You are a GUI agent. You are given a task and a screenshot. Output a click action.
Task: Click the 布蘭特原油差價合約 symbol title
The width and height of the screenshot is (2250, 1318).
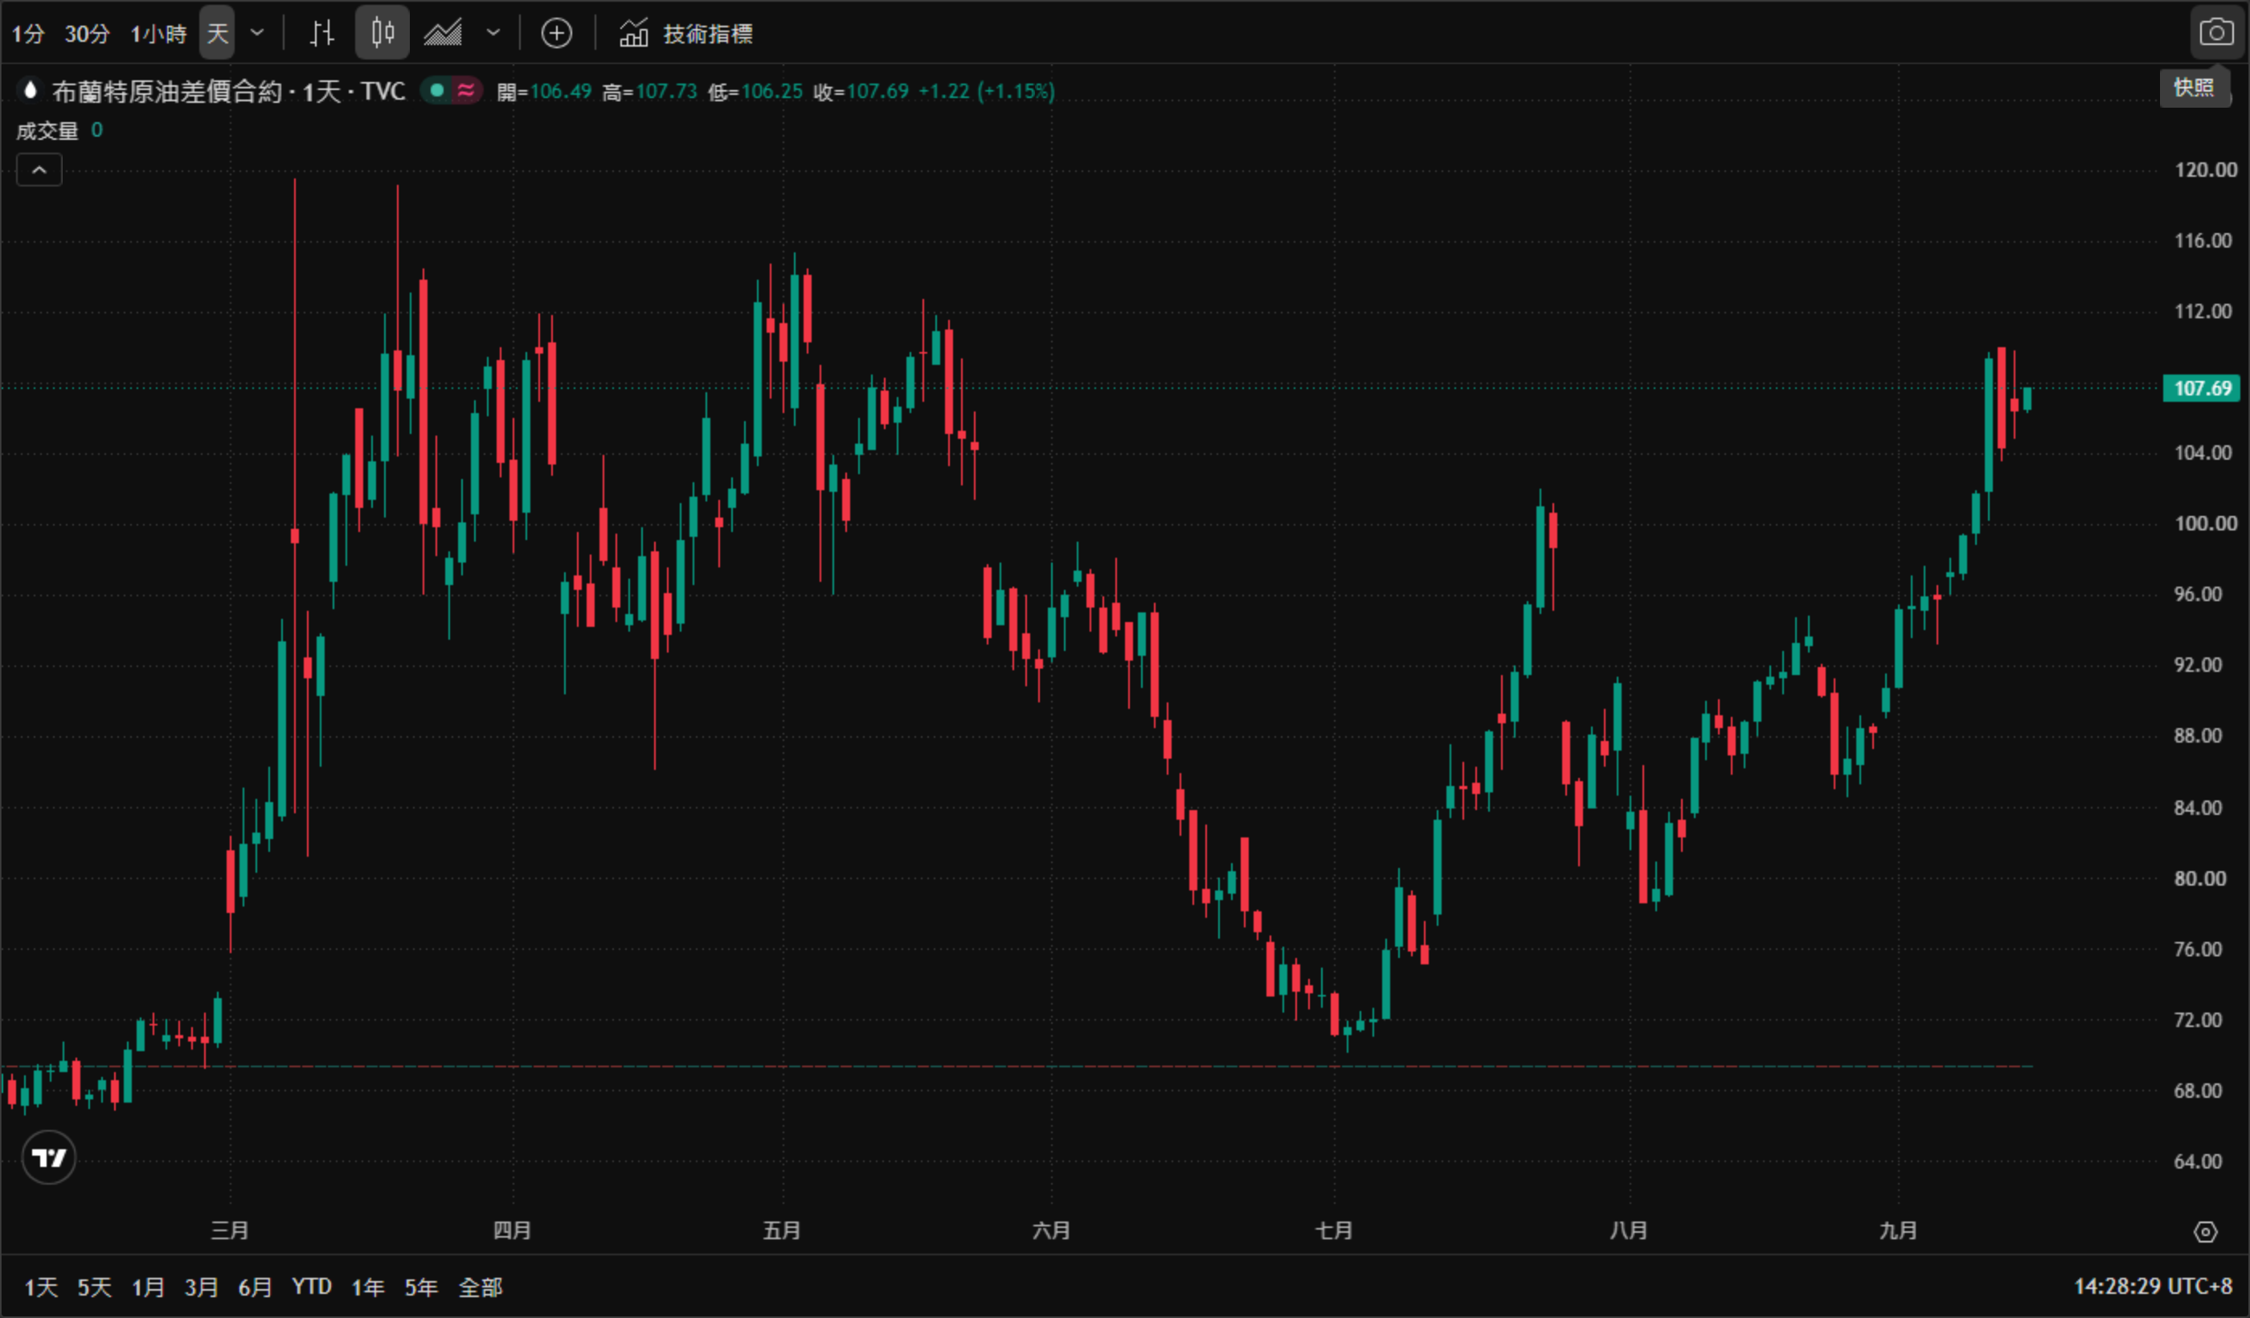point(167,91)
